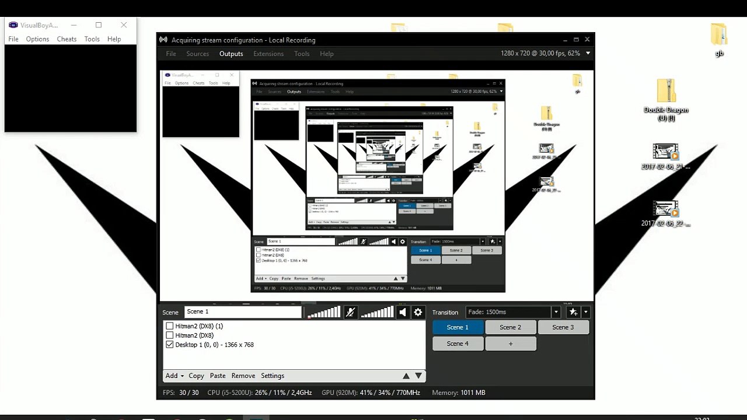Click the XSplit preview area
Screen dimensions: 747x420
coord(376,185)
